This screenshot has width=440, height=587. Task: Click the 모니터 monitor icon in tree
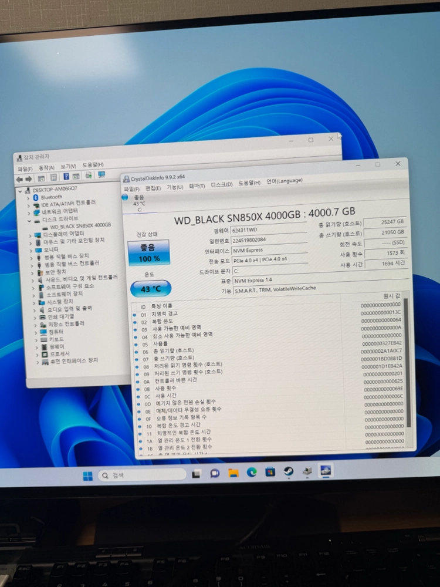click(x=39, y=249)
